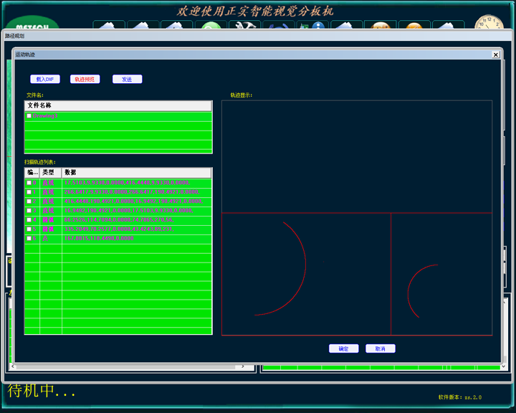The width and height of the screenshot is (516, 413).
Task: Click the 软件版本 version label
Action: (459, 397)
